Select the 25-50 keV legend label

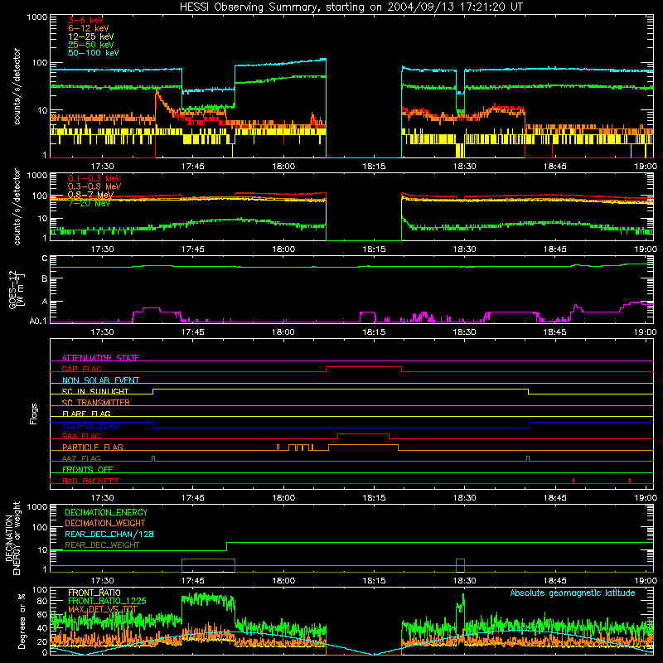(x=91, y=45)
